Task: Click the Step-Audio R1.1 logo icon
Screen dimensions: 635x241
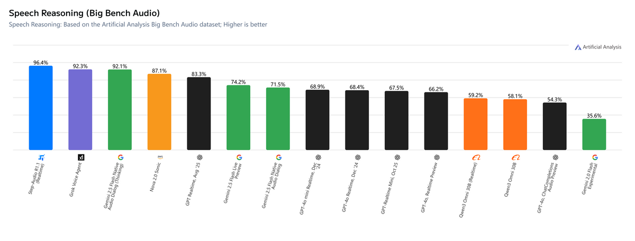Action: tap(41, 157)
